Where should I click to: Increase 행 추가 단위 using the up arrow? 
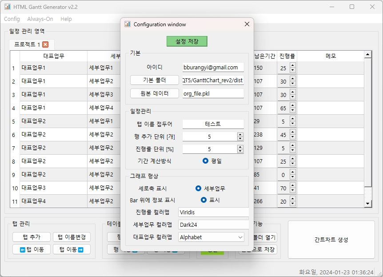[240, 135]
